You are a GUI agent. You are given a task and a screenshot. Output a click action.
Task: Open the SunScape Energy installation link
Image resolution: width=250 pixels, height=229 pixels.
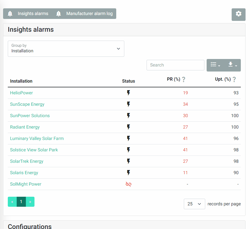[27, 104]
